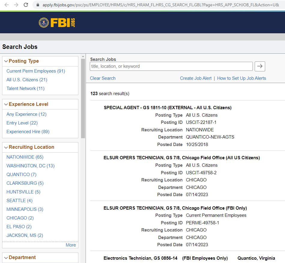
Task: Click Posting ID USCIT-22187-1
Action: pos(201,123)
